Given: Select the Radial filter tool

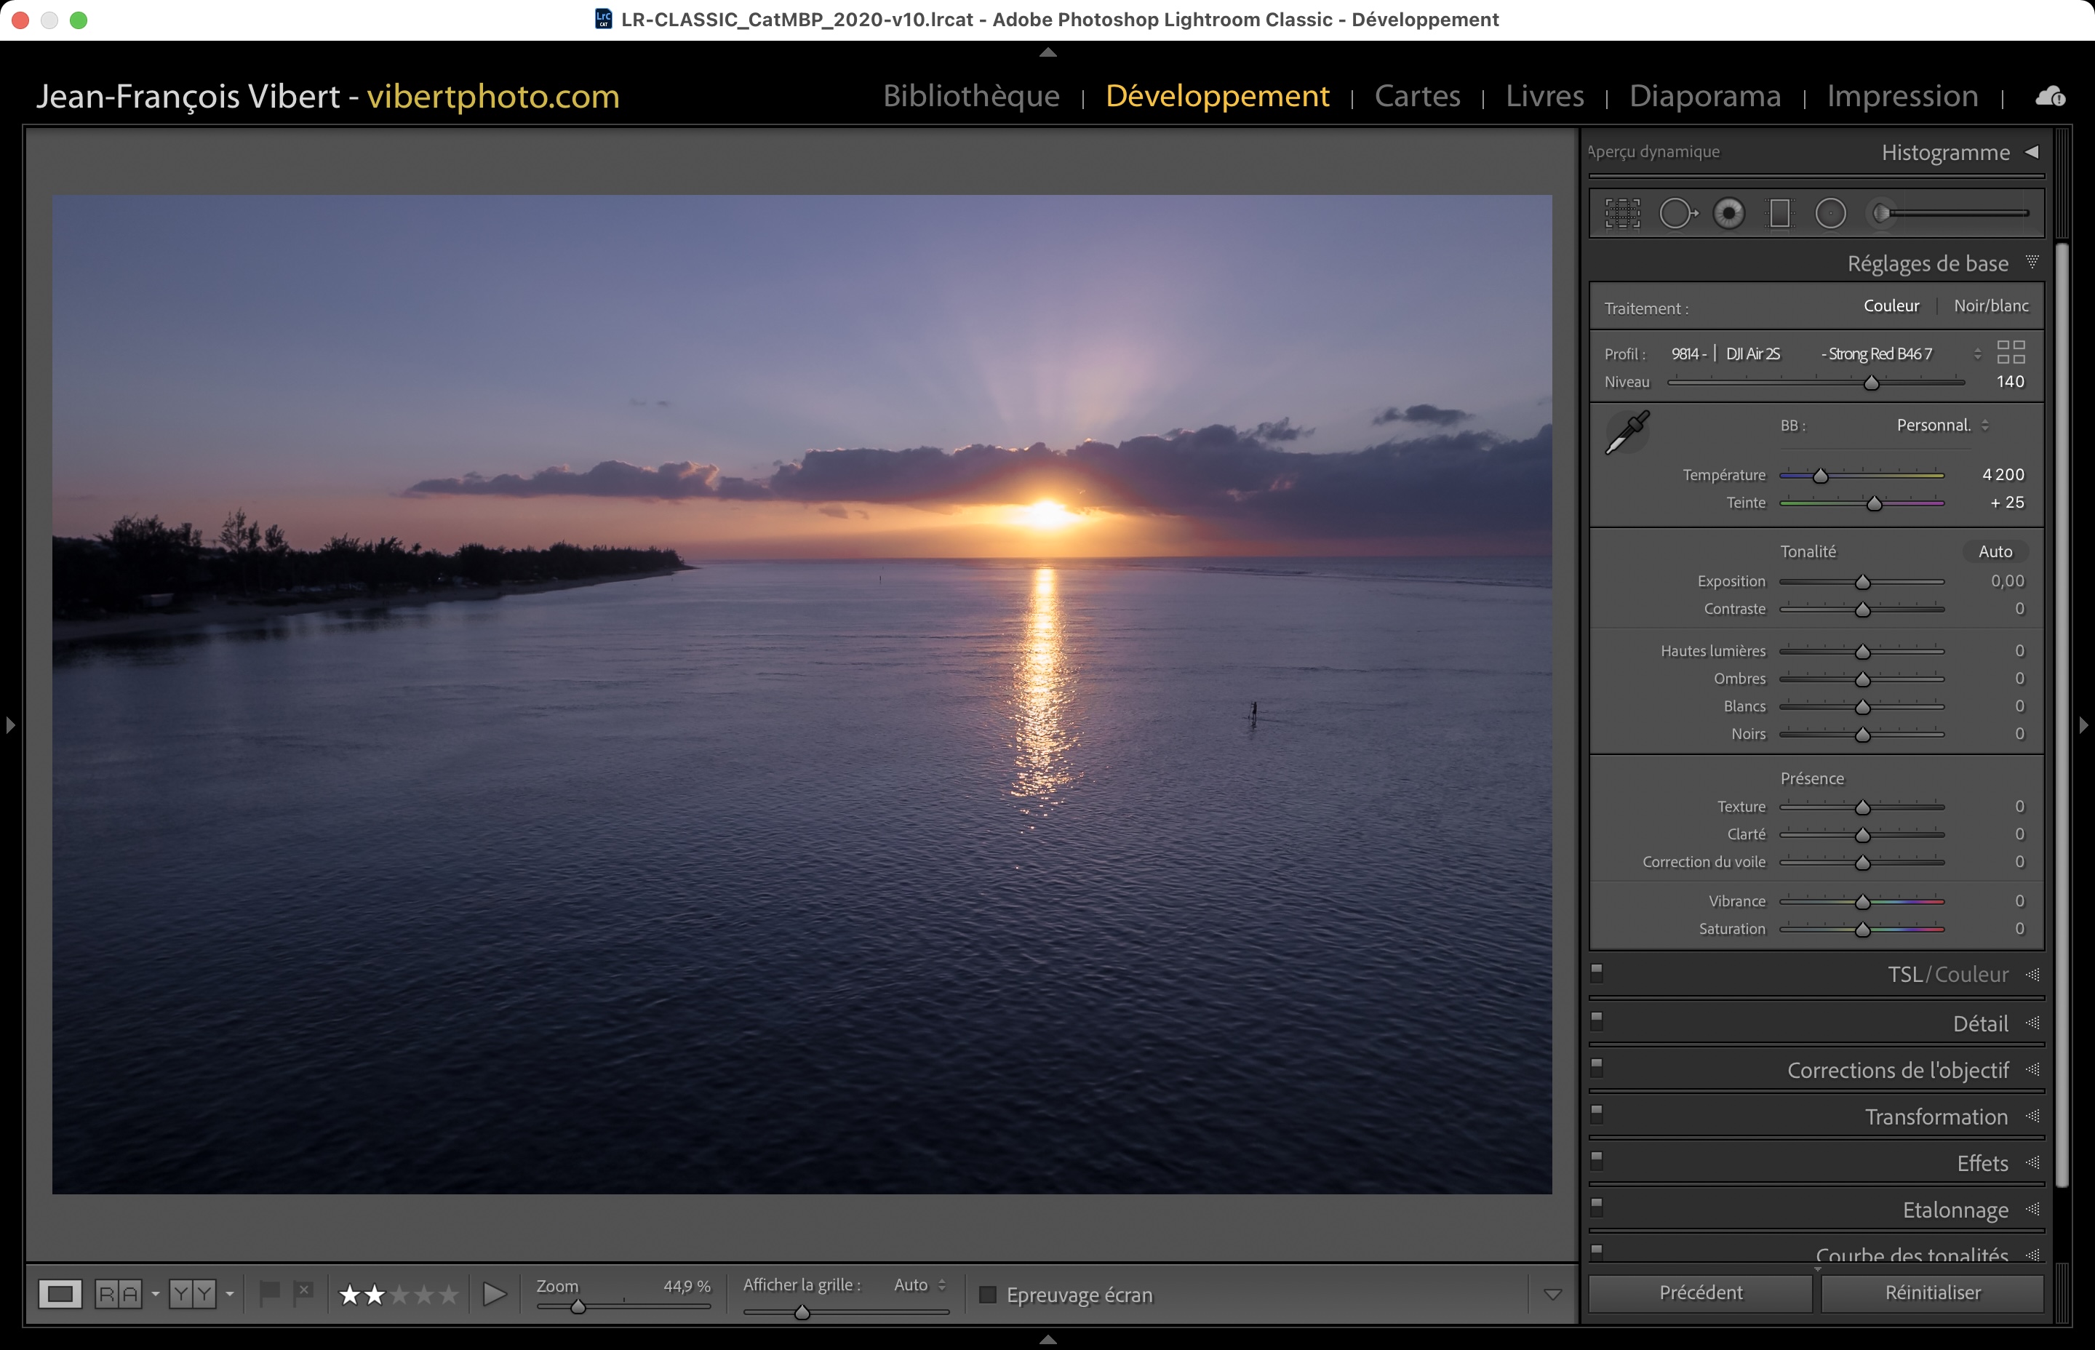Looking at the screenshot, I should coord(1830,213).
